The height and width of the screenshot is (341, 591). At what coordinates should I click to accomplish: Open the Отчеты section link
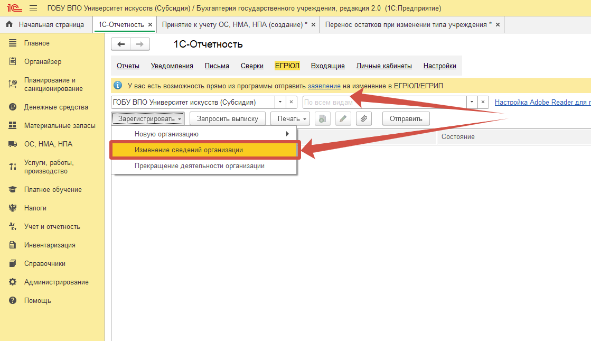[x=128, y=66]
